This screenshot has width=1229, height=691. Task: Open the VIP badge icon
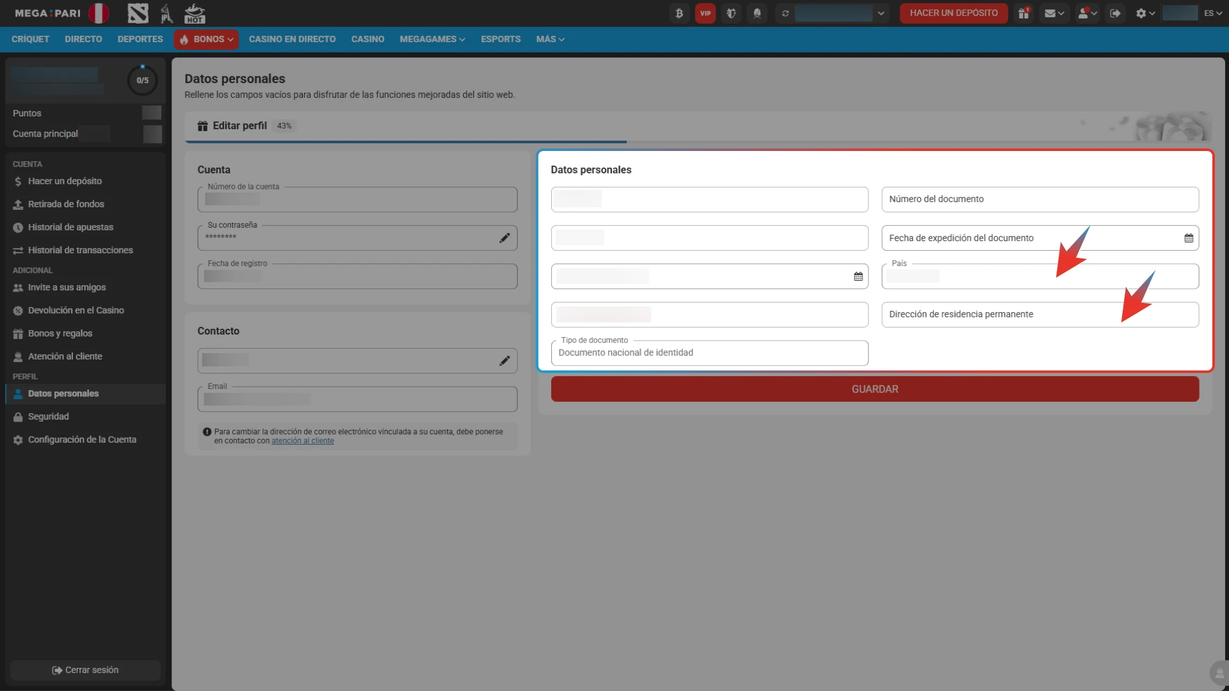click(705, 13)
